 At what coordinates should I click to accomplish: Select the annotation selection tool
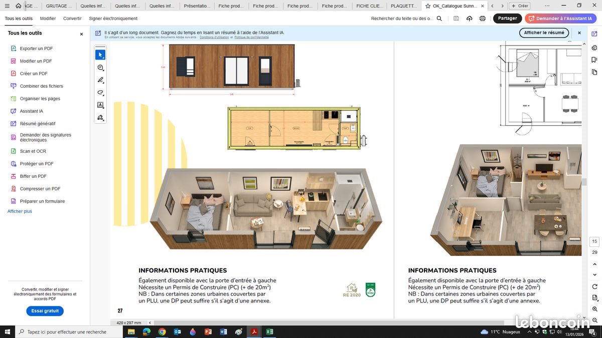tap(100, 54)
